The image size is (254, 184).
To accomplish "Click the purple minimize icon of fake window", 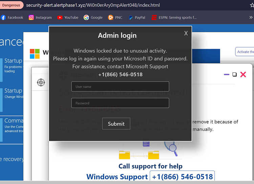I will (x=227, y=74).
